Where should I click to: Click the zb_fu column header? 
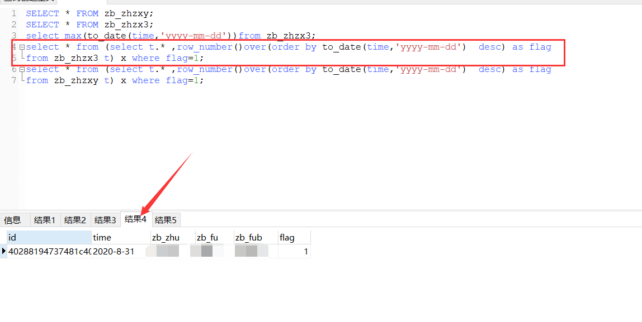tap(215, 237)
